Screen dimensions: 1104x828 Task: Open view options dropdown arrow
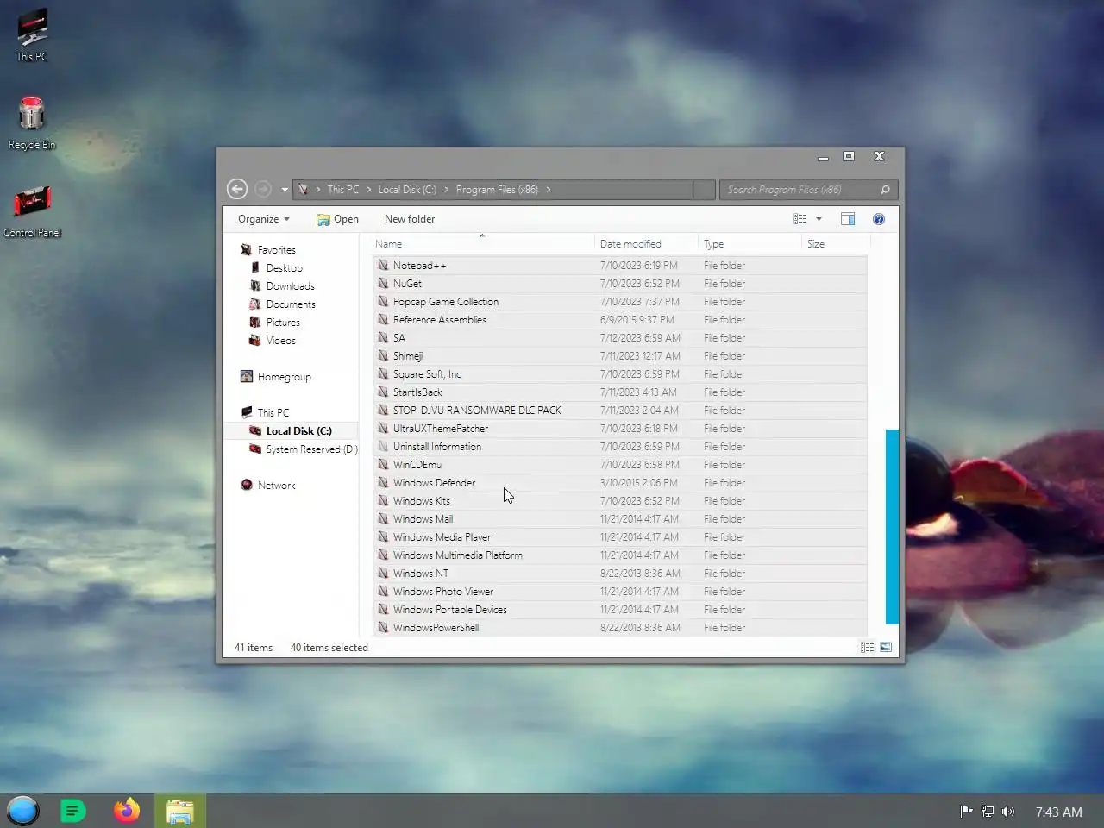click(819, 219)
